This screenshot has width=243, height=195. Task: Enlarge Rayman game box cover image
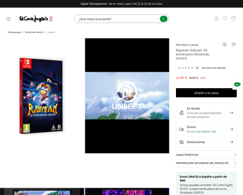[x=42, y=95]
